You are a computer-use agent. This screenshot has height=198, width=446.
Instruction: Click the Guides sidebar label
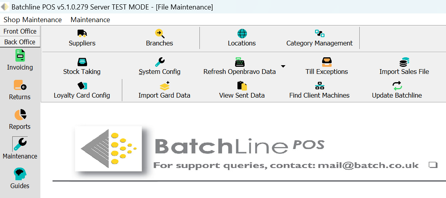pyautogui.click(x=20, y=186)
